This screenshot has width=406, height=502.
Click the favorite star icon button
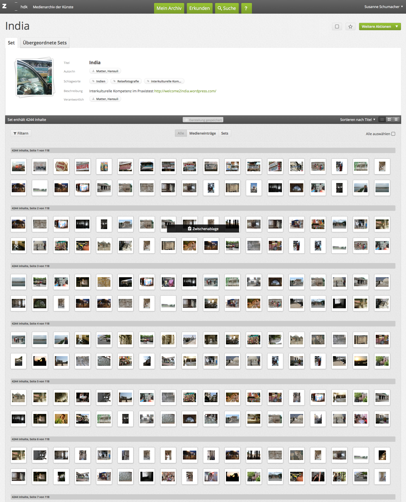pyautogui.click(x=350, y=26)
